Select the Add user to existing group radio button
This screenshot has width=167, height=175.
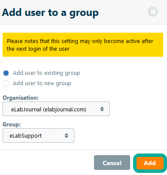point(6,73)
